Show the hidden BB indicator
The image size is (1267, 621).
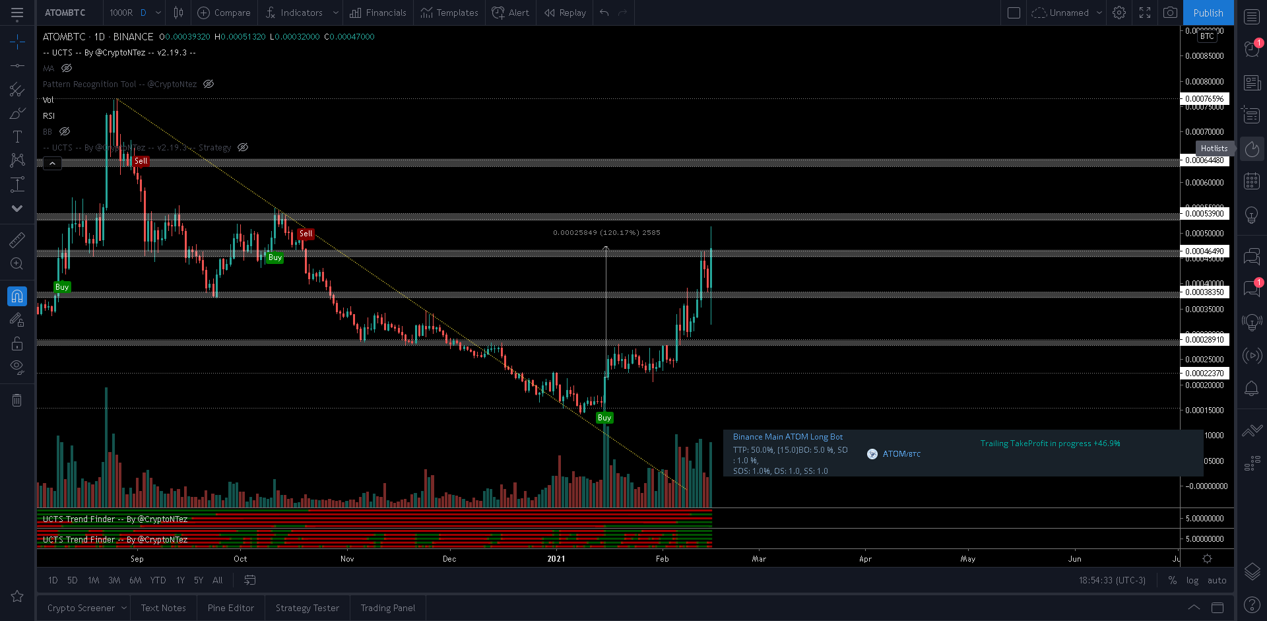[x=65, y=131]
